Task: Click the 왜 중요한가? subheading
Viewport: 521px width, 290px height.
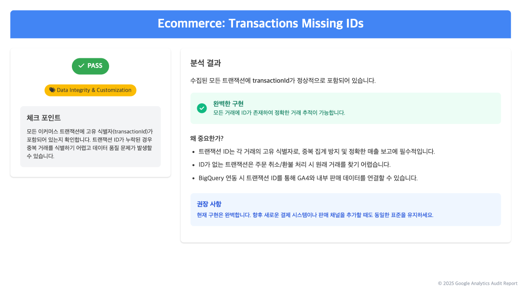Action: 206,138
